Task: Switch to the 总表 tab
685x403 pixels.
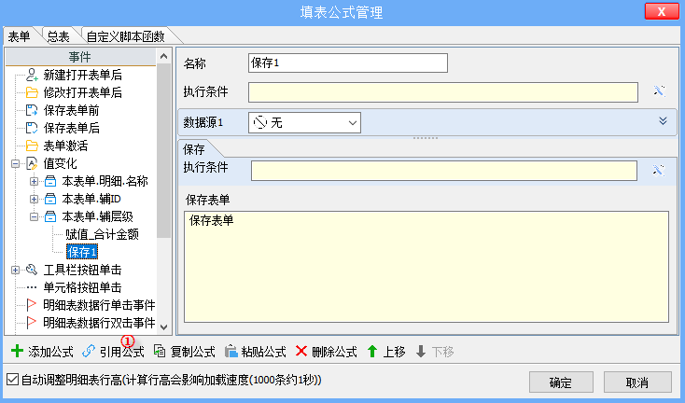Action: tap(59, 36)
